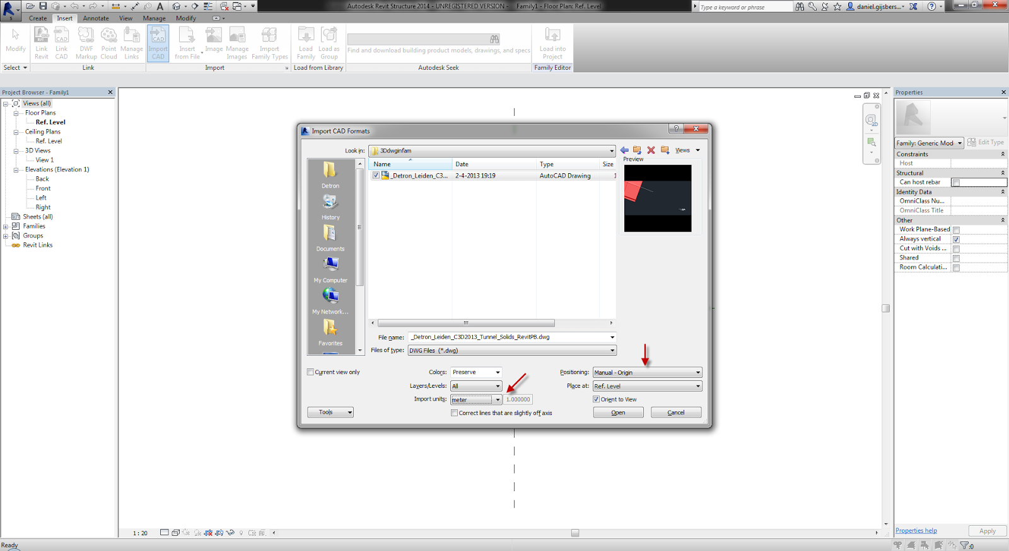Open Manage Links from the ribbon
1009x551 pixels.
(x=132, y=43)
